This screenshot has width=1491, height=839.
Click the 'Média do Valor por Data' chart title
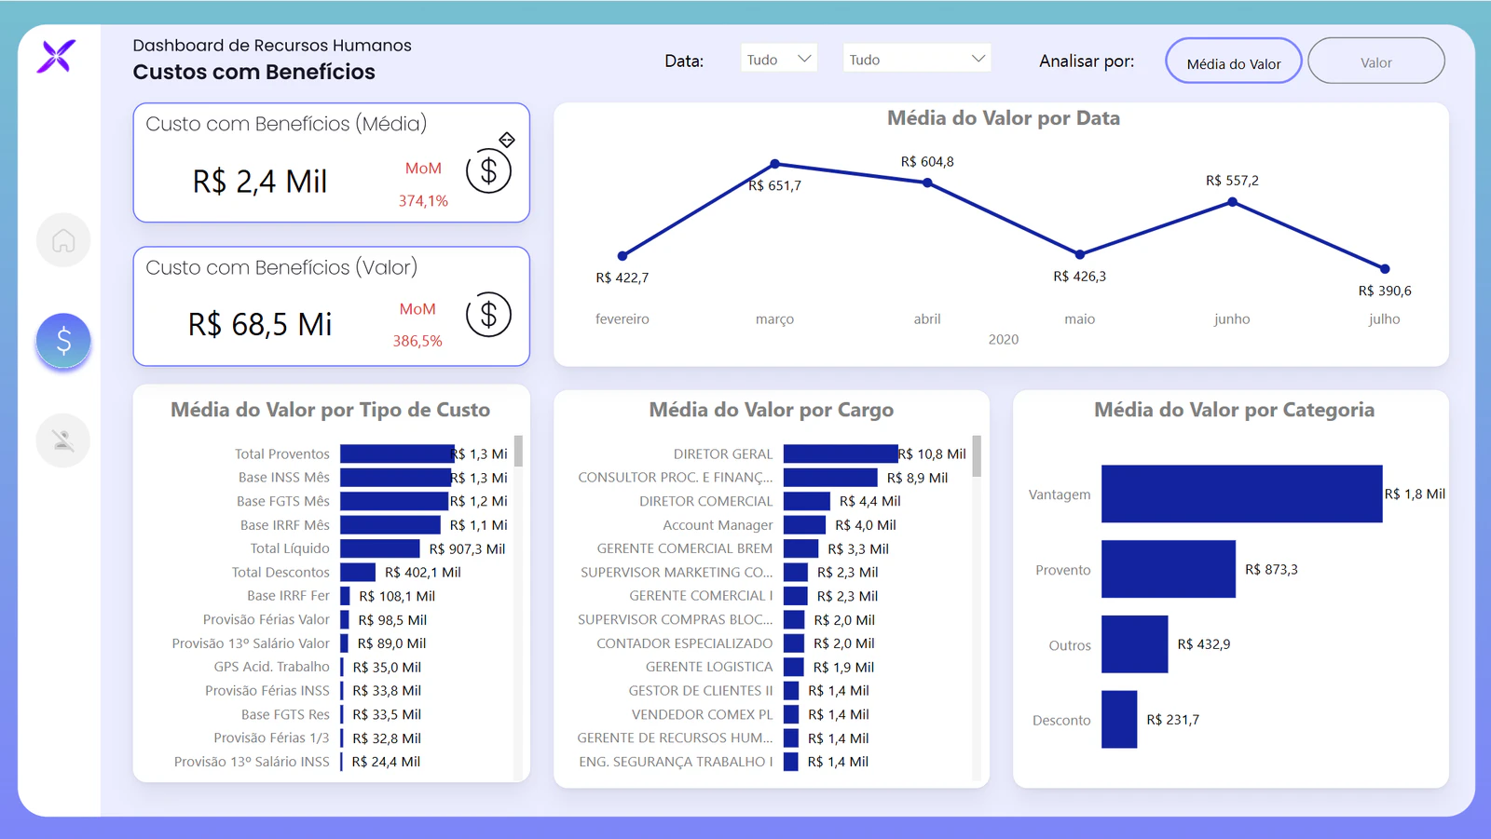(x=1004, y=118)
